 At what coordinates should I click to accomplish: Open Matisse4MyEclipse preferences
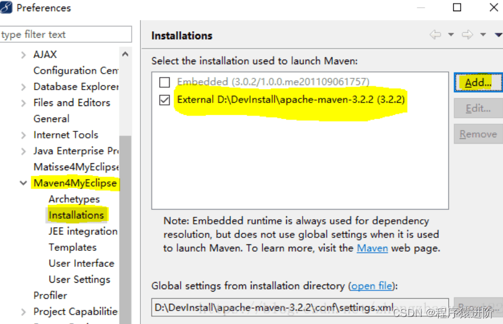(76, 167)
